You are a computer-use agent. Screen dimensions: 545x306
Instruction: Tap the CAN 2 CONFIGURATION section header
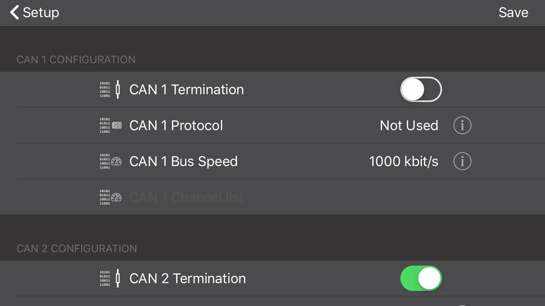click(77, 248)
